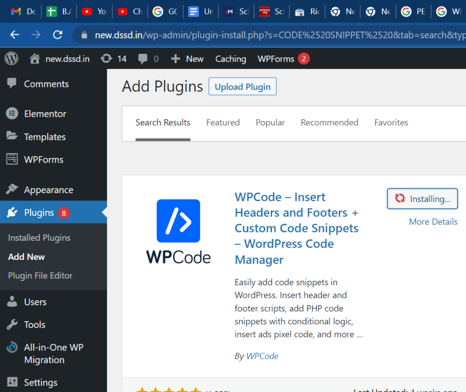Focus the address bar URL
The width and height of the screenshot is (466, 392).
[x=279, y=35]
